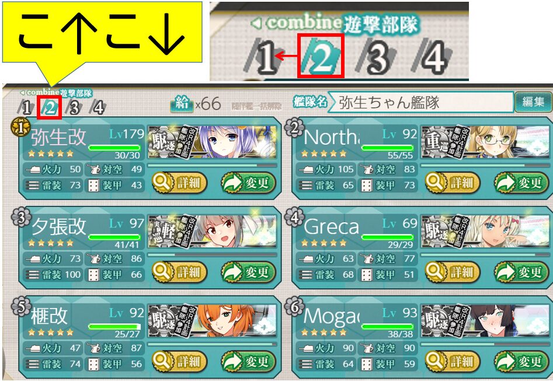Click the 変更 arrow for 棚改

pyautogui.click(x=249, y=361)
